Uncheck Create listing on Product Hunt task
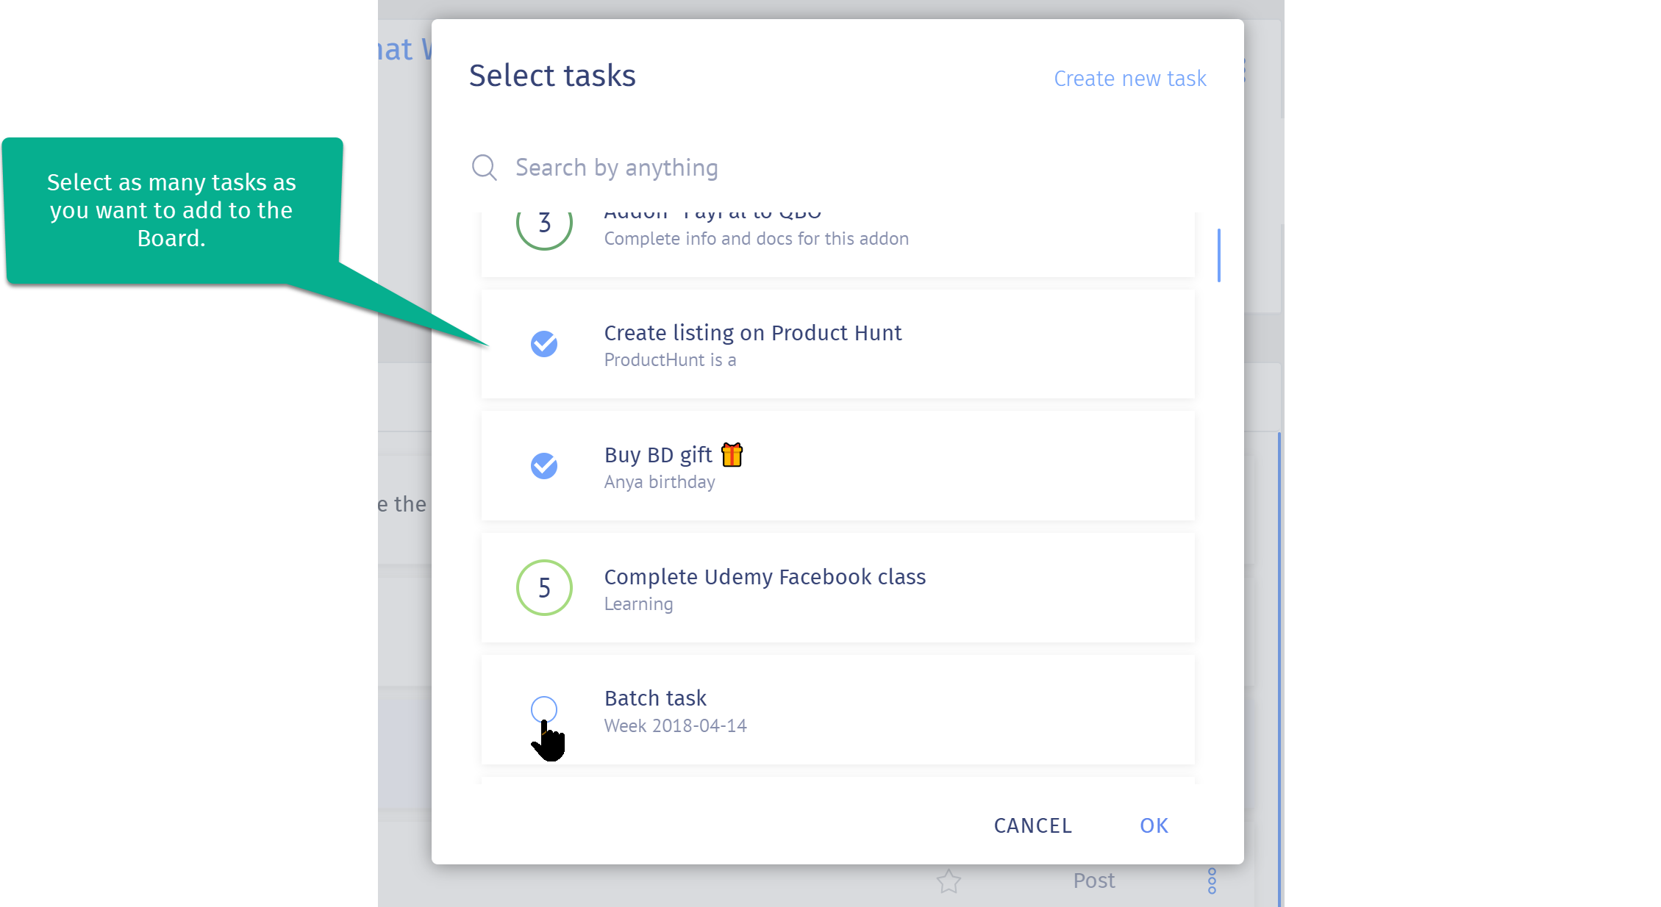 coord(544,344)
